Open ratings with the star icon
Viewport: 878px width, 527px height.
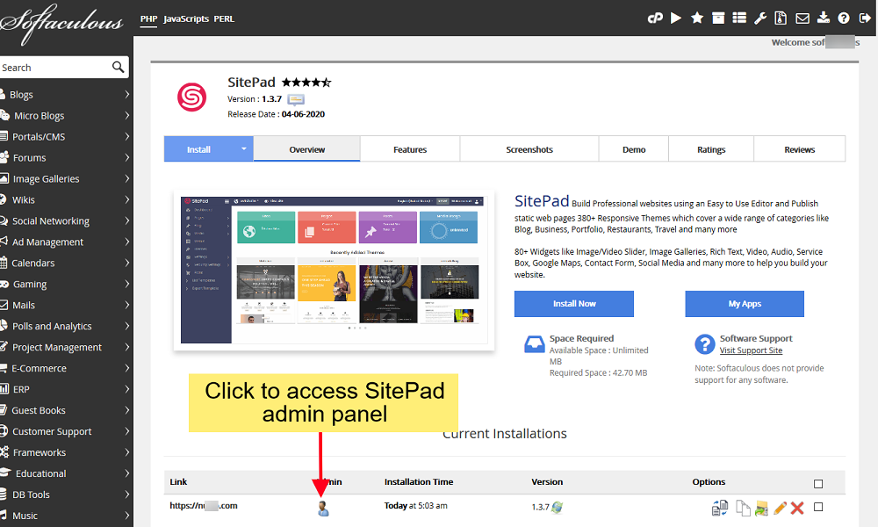pos(697,18)
